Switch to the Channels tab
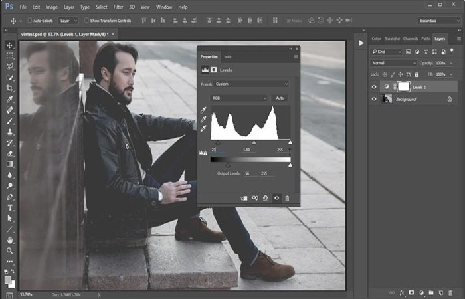Image resolution: width=465 pixels, height=299 pixels. click(411, 39)
